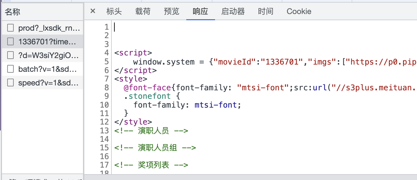The width and height of the screenshot is (417, 180).
Task: Select the 响应 tab
Action: tap(200, 11)
